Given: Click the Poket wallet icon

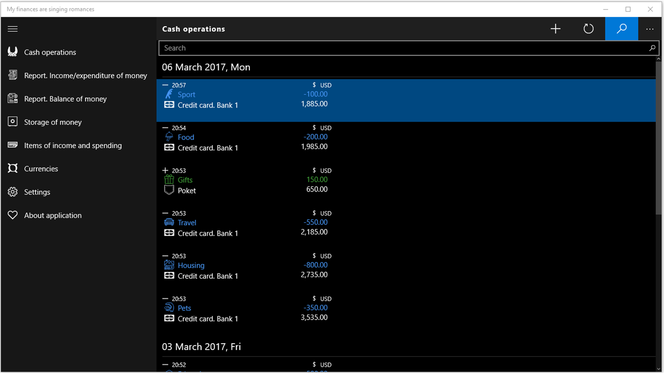Looking at the screenshot, I should point(169,190).
